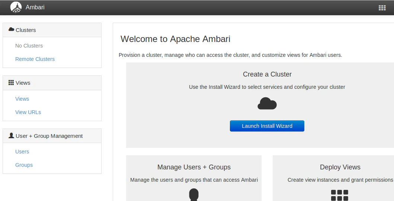Click the Ambari title text in header
The width and height of the screenshot is (394, 201).
35,7
